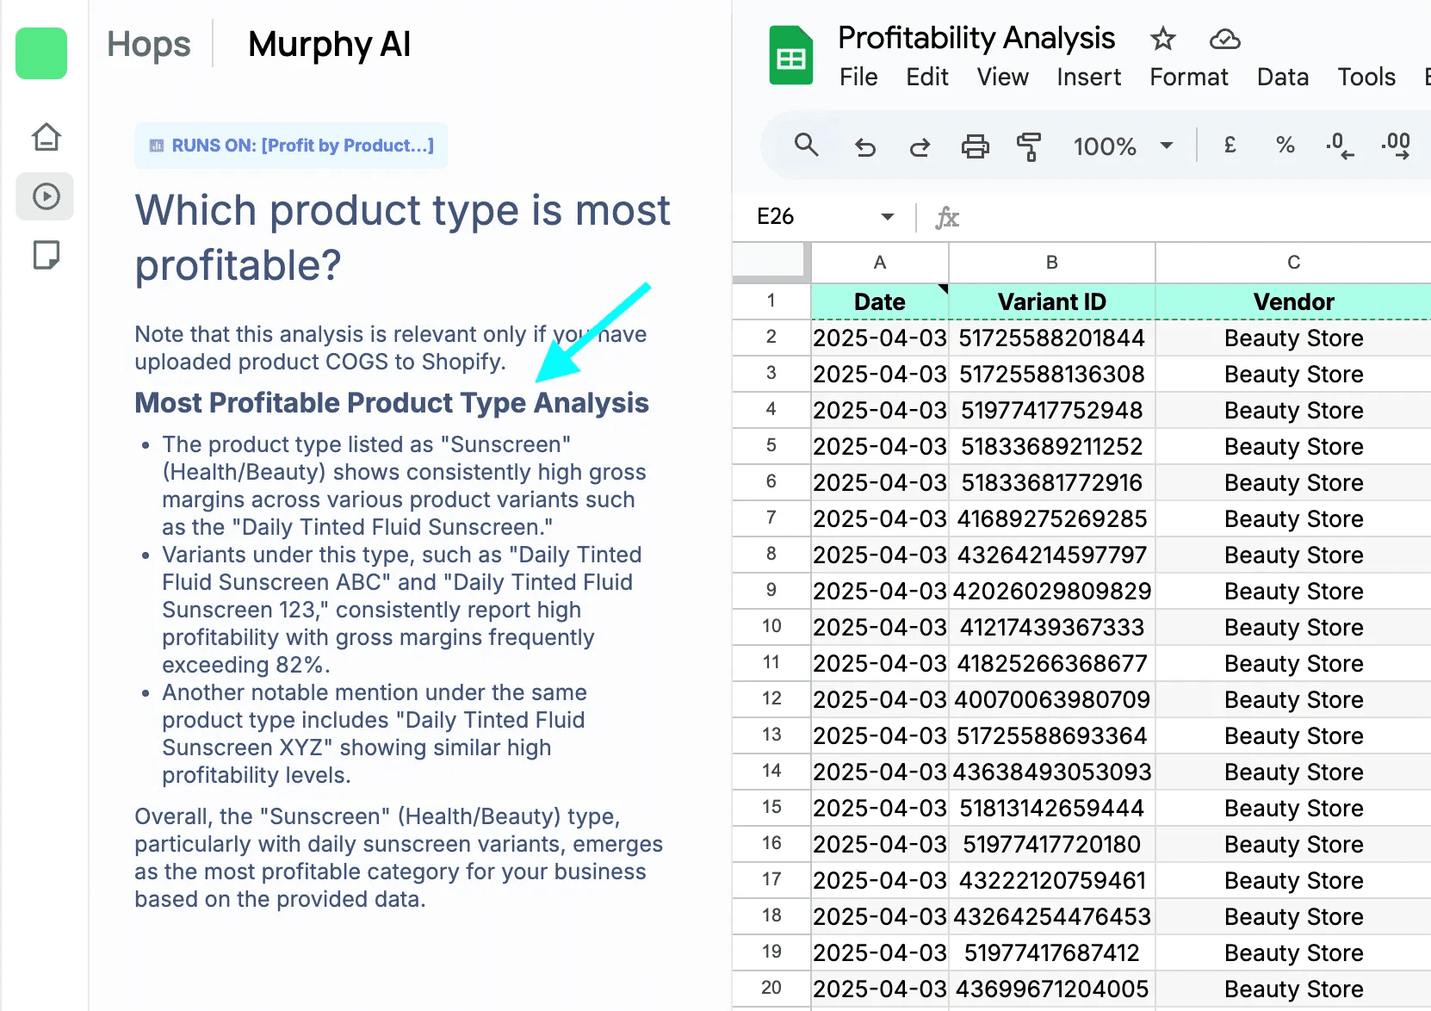Select column A header
Image resolution: width=1431 pixels, height=1011 pixels.
tap(880, 263)
